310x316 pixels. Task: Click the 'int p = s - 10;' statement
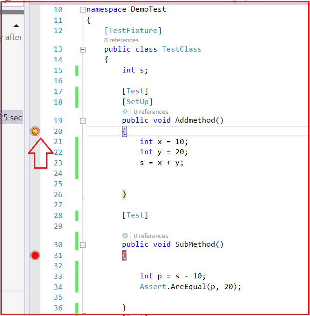(x=173, y=276)
